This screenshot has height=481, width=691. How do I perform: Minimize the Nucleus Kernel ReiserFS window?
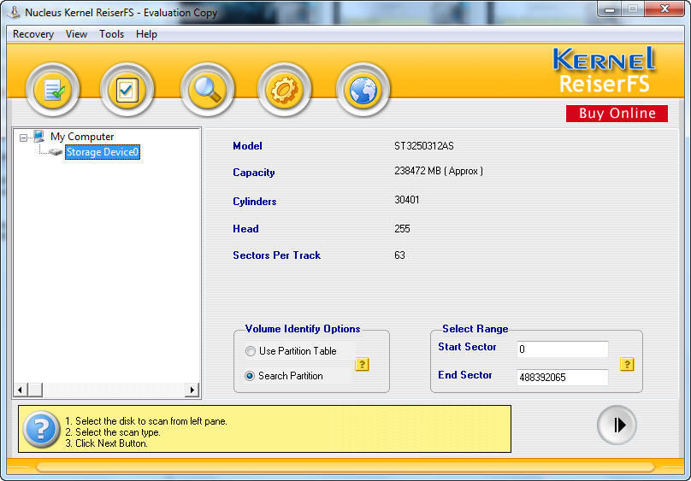click(610, 9)
